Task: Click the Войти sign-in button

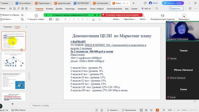Action: (153, 3)
